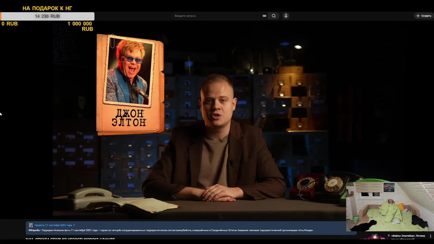Open the "Создать" create button
434x244 pixels.
click(424, 16)
